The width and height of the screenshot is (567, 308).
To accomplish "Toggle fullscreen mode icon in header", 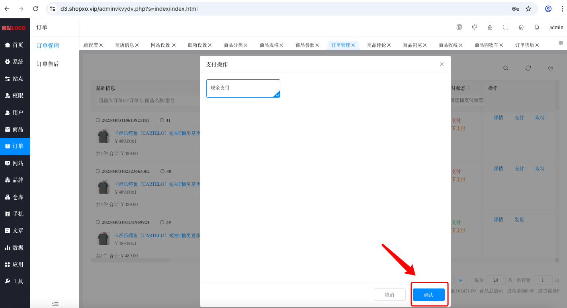I will coord(506,27).
